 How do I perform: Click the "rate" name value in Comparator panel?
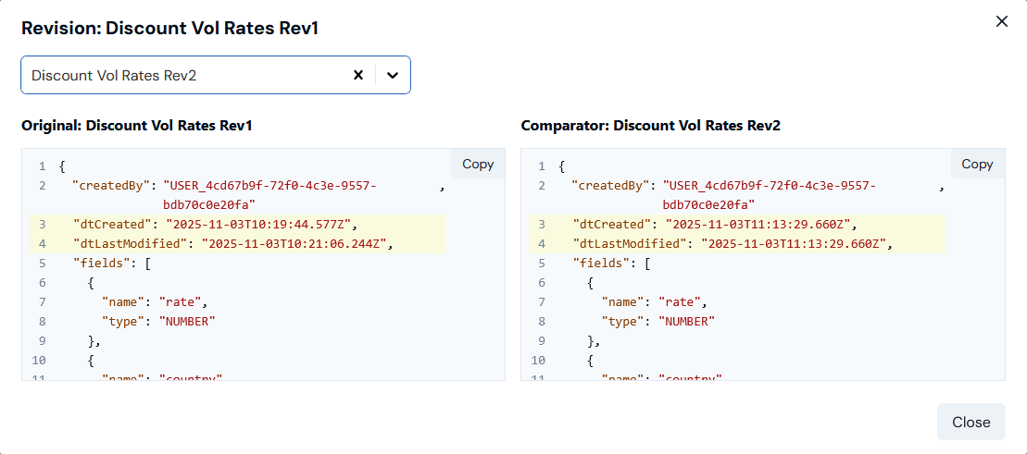(x=680, y=302)
